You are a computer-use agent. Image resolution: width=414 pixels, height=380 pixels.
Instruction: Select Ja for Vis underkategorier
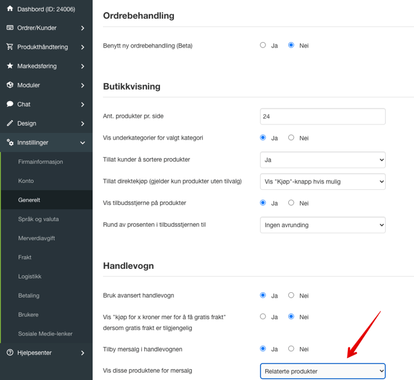263,138
